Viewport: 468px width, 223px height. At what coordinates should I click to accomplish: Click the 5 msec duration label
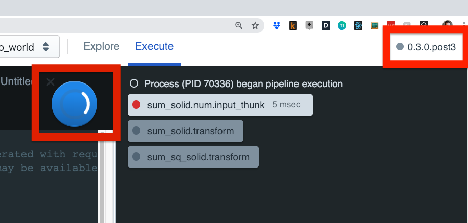[x=286, y=105]
